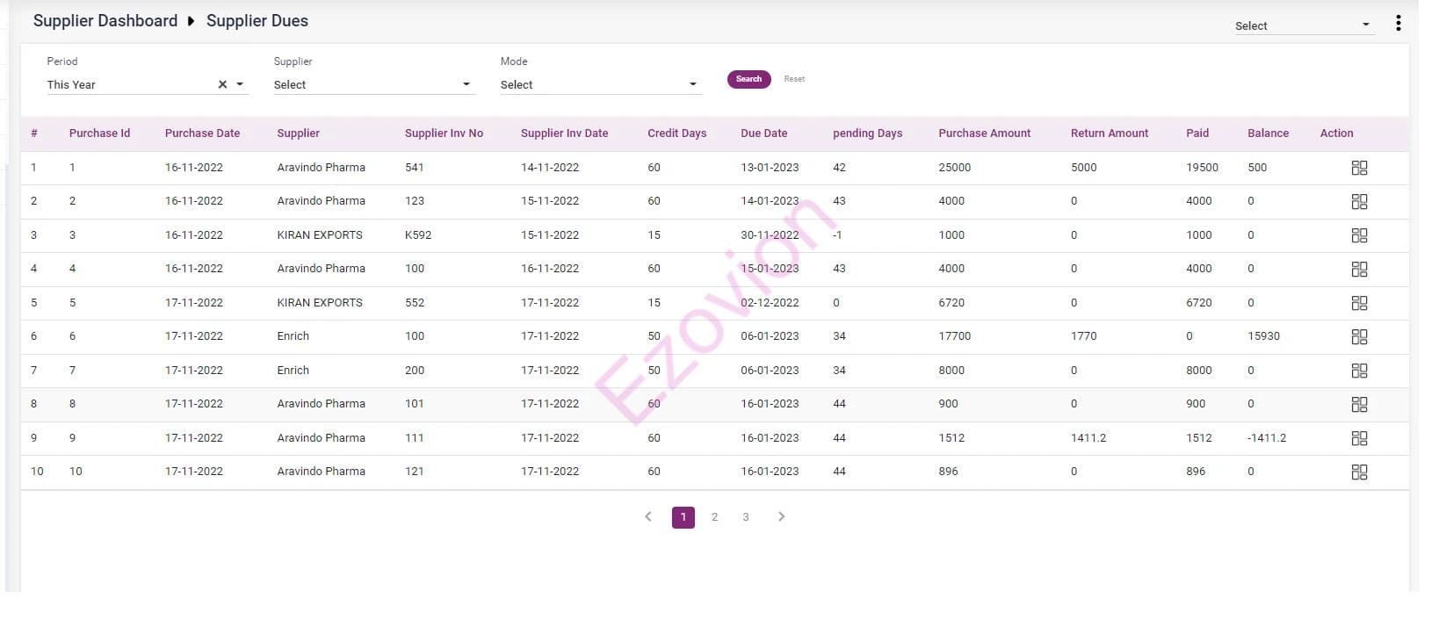Sort by Balance column header
The height and width of the screenshot is (627, 1446).
coord(1268,133)
